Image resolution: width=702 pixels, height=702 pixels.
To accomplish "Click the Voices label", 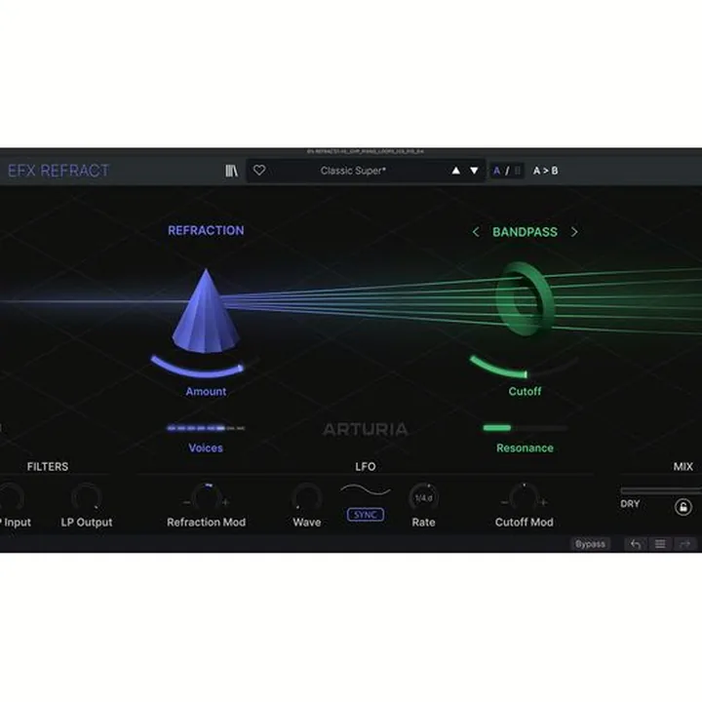I will (x=206, y=448).
